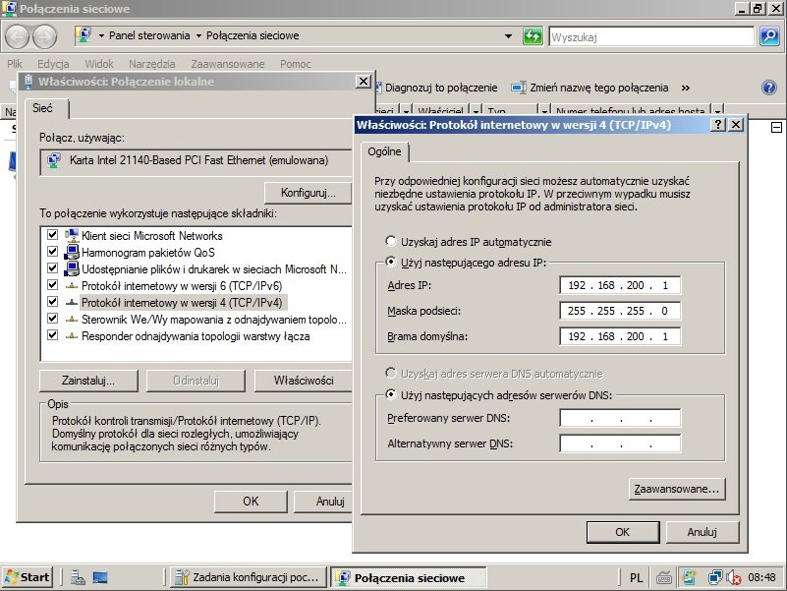This screenshot has height=591, width=787.
Task: Click the Forward navigation arrow
Action: (44, 36)
